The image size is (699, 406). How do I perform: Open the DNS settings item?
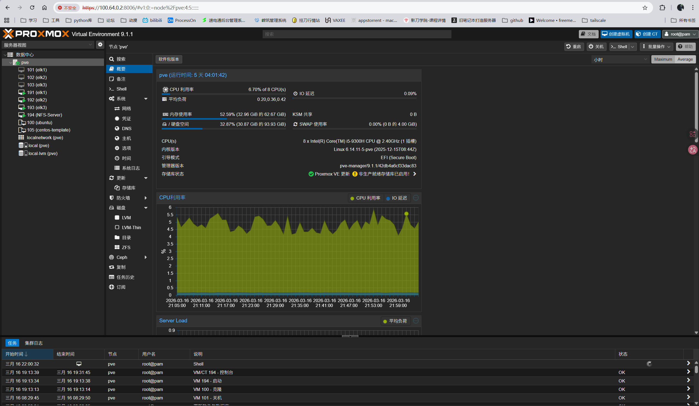126,128
